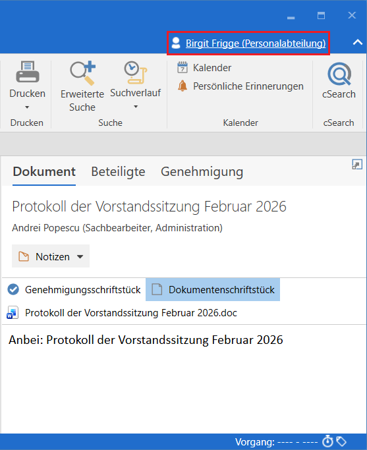
Task: Switch to the Genehmigung tab
Action: click(x=202, y=172)
